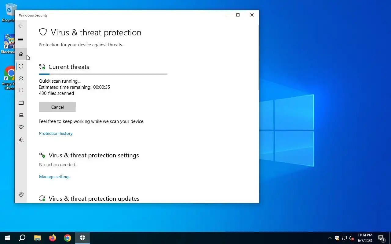Click the window's vertical scrollbar
The image size is (391, 244).
(x=258, y=57)
